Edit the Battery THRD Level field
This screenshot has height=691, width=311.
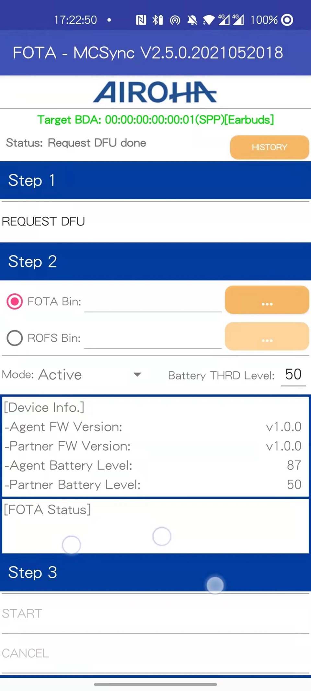[x=293, y=375]
